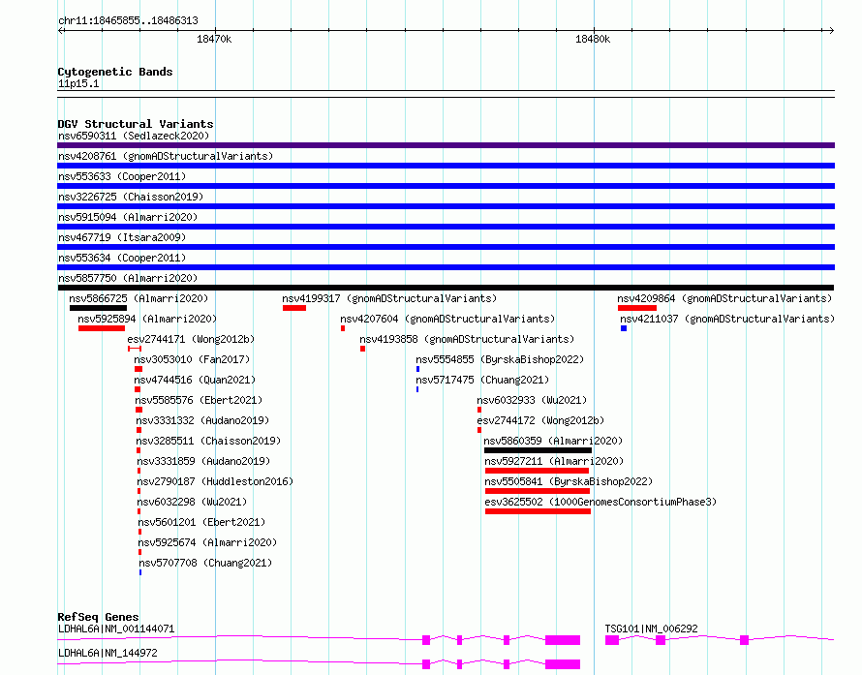Select nsv6032298 (Wu2021) label
862x675 pixels.
point(192,502)
